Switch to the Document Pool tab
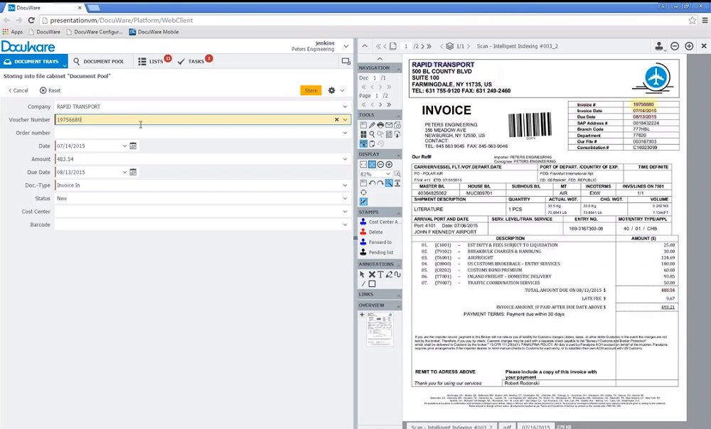 [x=98, y=62]
